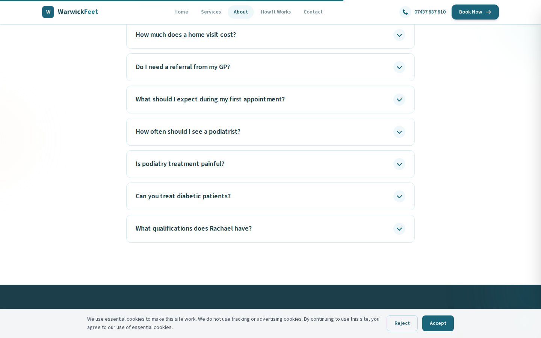
Task: Click the chevron icon for home visit cost
Action: pos(399,35)
